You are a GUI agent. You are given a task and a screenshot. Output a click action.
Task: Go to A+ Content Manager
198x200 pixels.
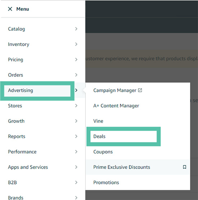pos(116,106)
